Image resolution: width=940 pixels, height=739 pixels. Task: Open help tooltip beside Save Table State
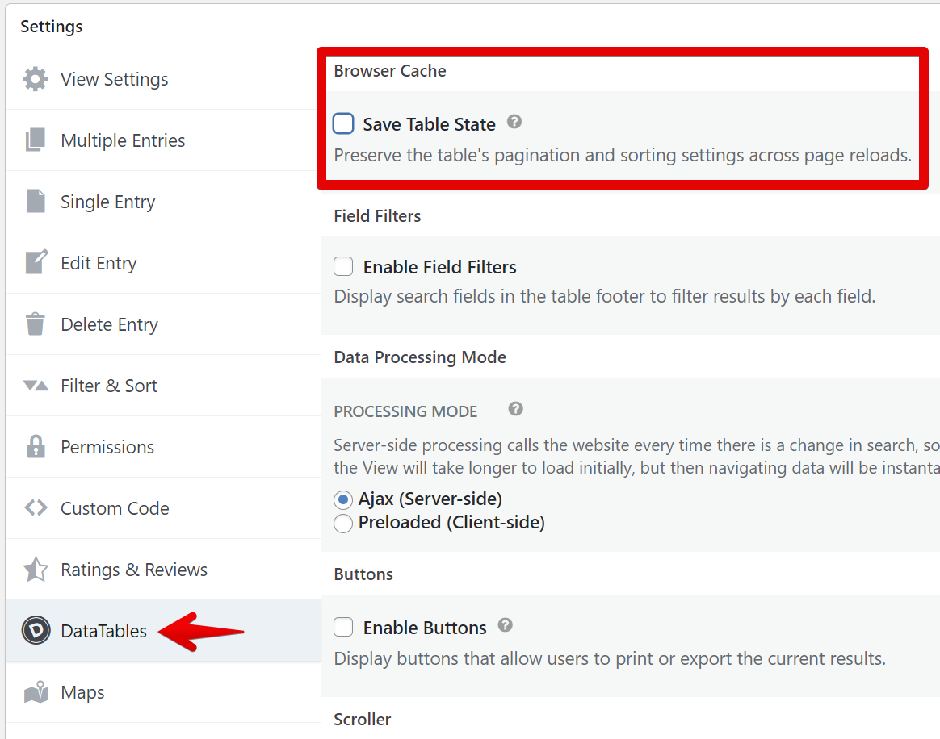click(514, 123)
